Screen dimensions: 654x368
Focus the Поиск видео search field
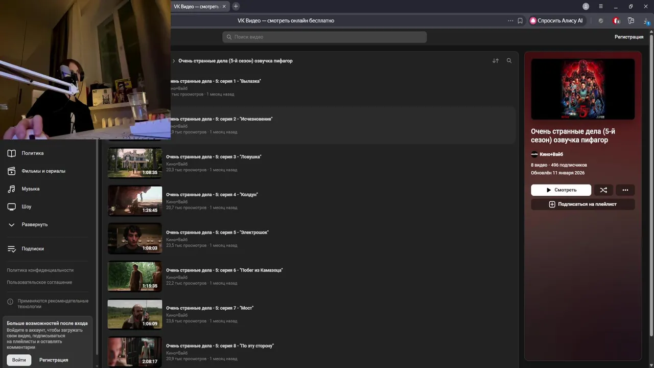pyautogui.click(x=324, y=37)
